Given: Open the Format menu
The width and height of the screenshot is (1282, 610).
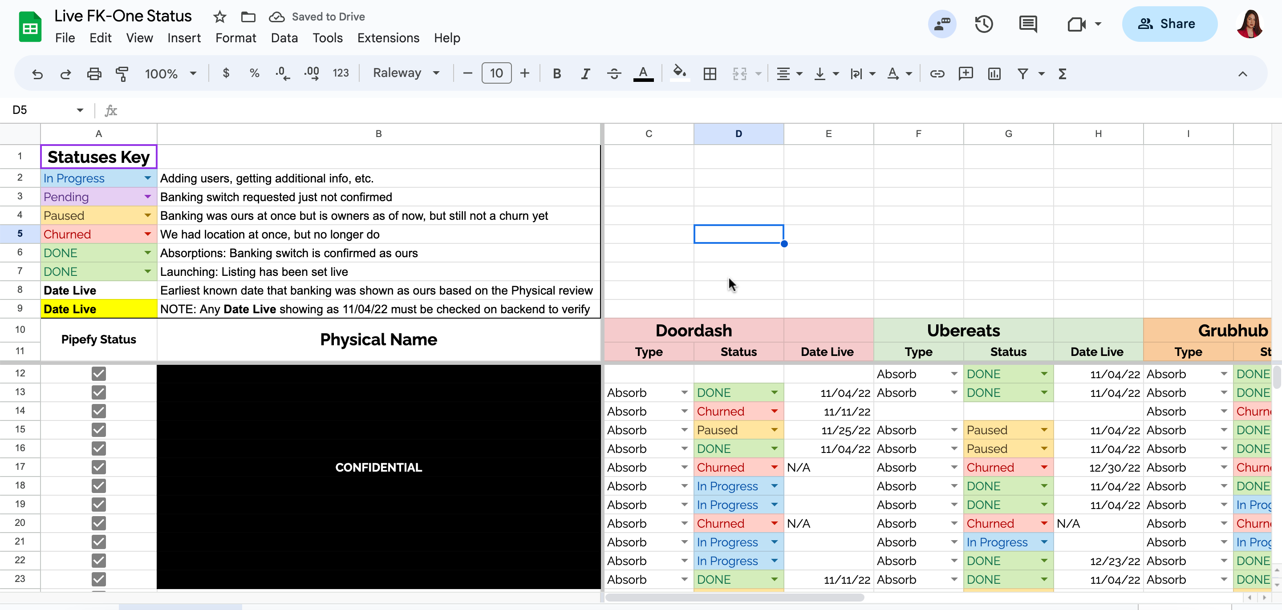Looking at the screenshot, I should (x=235, y=38).
